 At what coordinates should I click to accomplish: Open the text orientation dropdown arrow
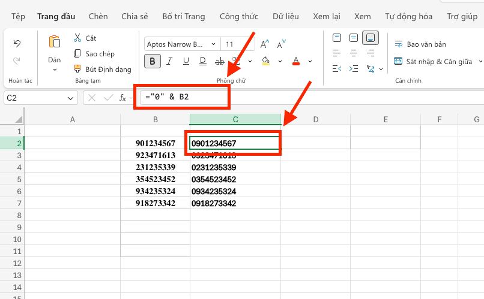pyautogui.click(x=381, y=69)
